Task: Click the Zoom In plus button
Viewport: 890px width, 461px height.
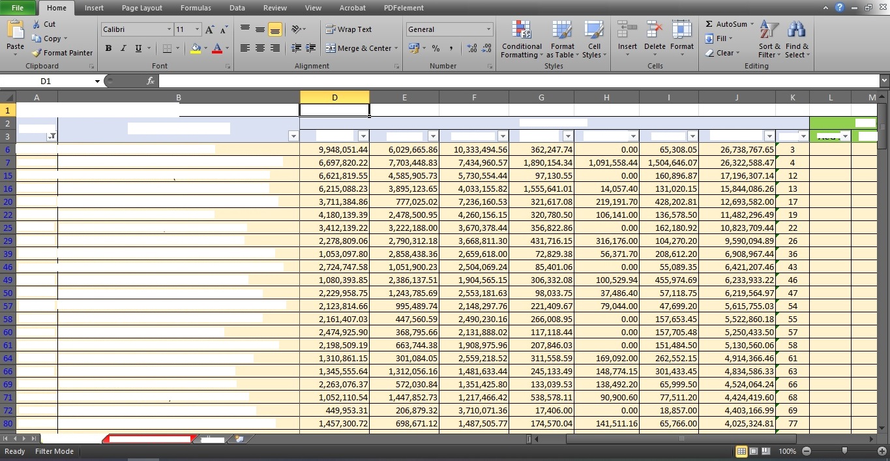Action: coord(882,451)
